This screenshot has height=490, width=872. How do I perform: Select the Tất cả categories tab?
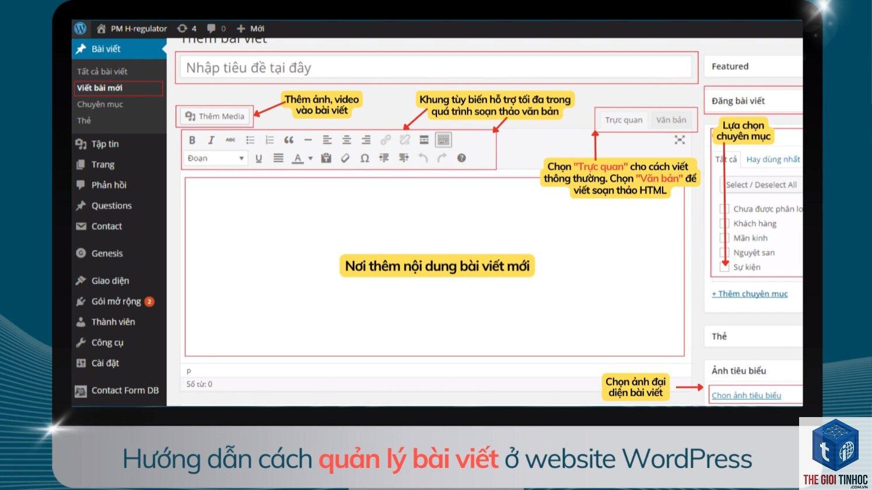[726, 159]
